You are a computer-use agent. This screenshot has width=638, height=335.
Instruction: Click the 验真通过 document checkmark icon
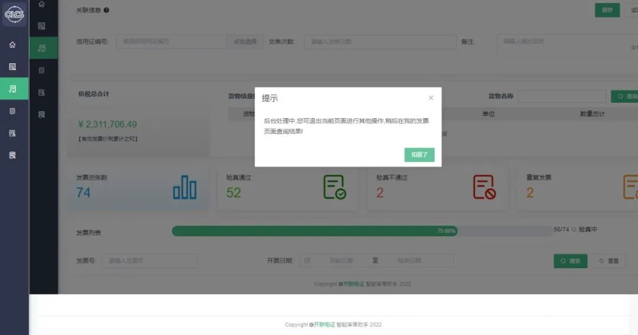[x=334, y=187]
